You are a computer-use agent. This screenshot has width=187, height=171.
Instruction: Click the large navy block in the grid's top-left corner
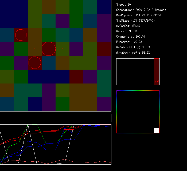(14, 14)
